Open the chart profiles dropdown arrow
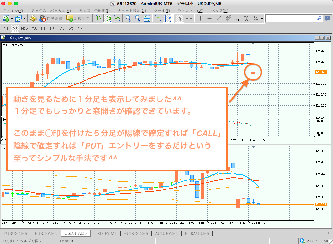The height and width of the screenshot is (244, 333). (24, 18)
